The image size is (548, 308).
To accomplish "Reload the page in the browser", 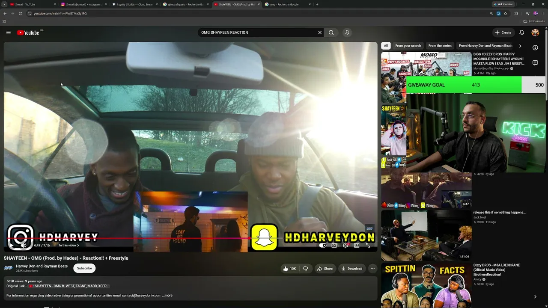I will [20, 13].
